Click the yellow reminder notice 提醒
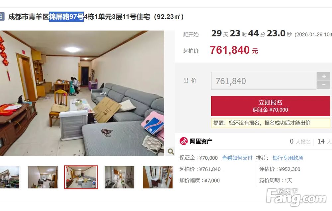332x211 pixels. click(271, 123)
